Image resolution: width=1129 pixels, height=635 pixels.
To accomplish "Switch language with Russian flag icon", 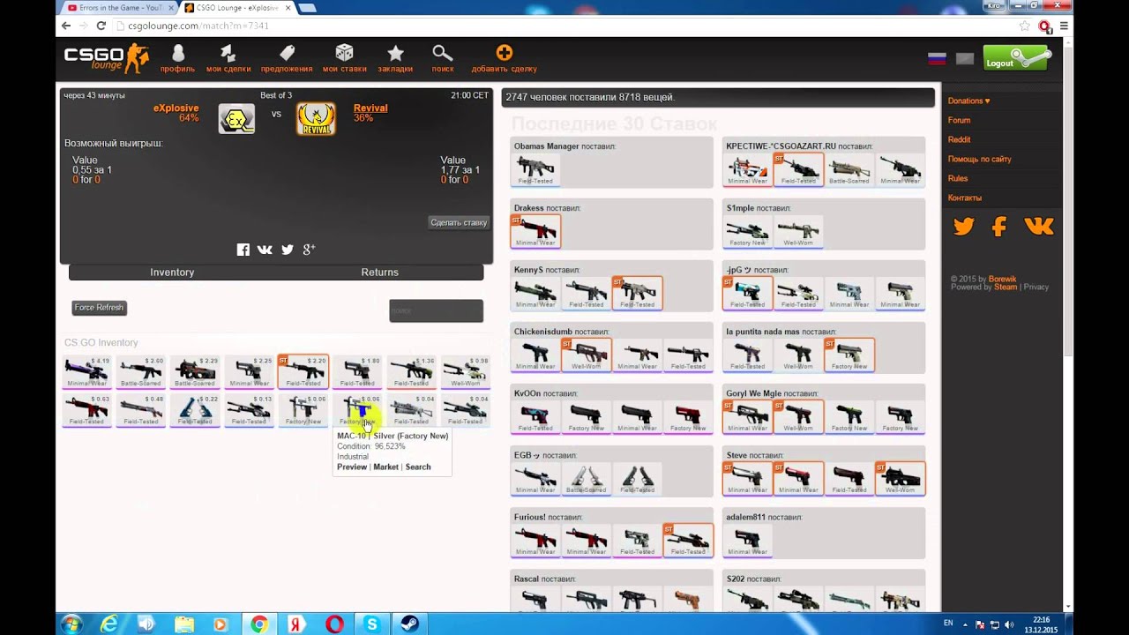I will (x=937, y=59).
